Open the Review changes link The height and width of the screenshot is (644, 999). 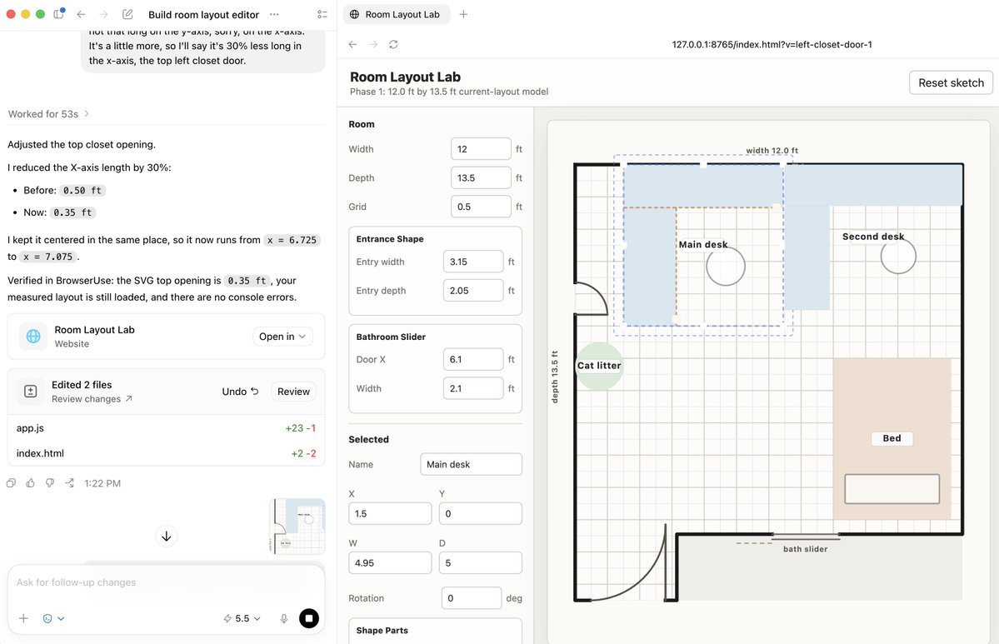[92, 399]
